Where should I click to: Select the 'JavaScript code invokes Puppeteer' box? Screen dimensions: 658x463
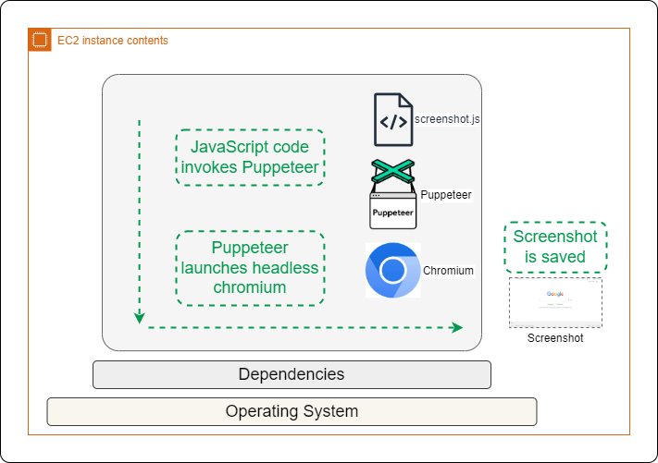[250, 157]
